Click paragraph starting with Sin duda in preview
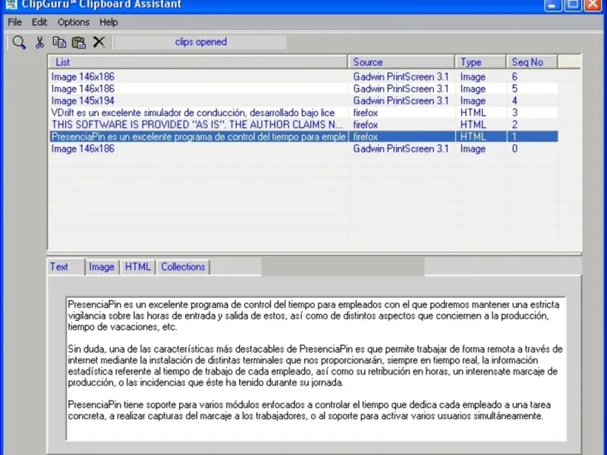607x455 pixels. [x=315, y=366]
